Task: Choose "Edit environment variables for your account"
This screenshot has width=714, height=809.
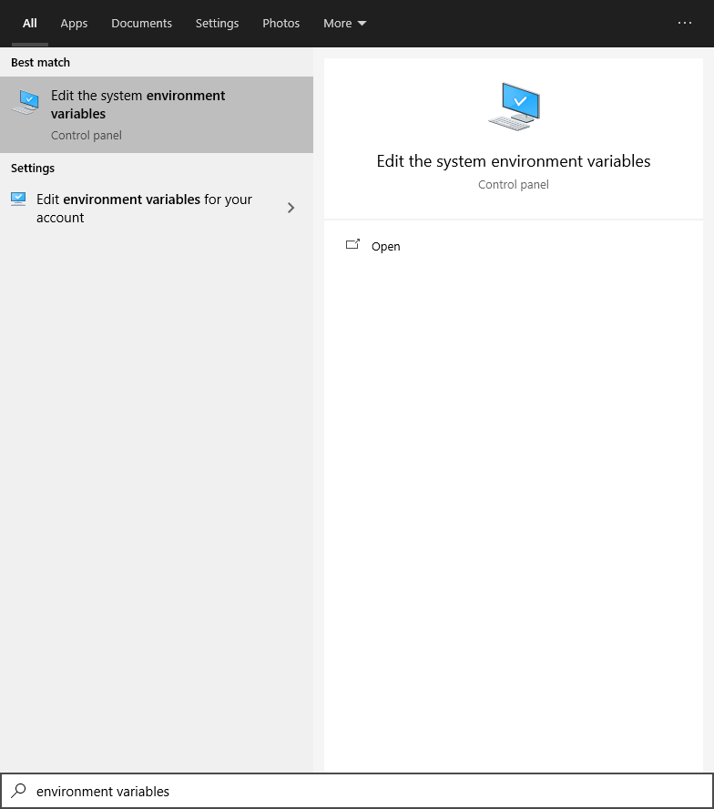Action: pyautogui.click(x=144, y=208)
